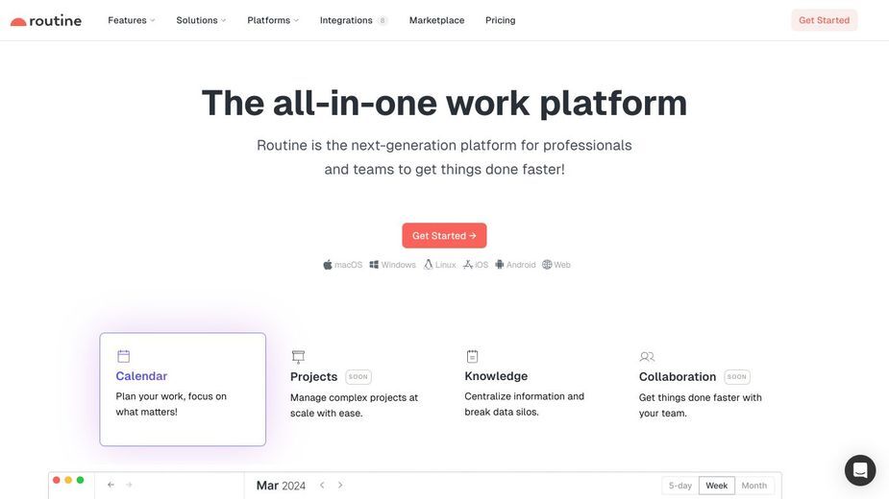
Task: Select the Calendar feature card
Action: (183, 389)
